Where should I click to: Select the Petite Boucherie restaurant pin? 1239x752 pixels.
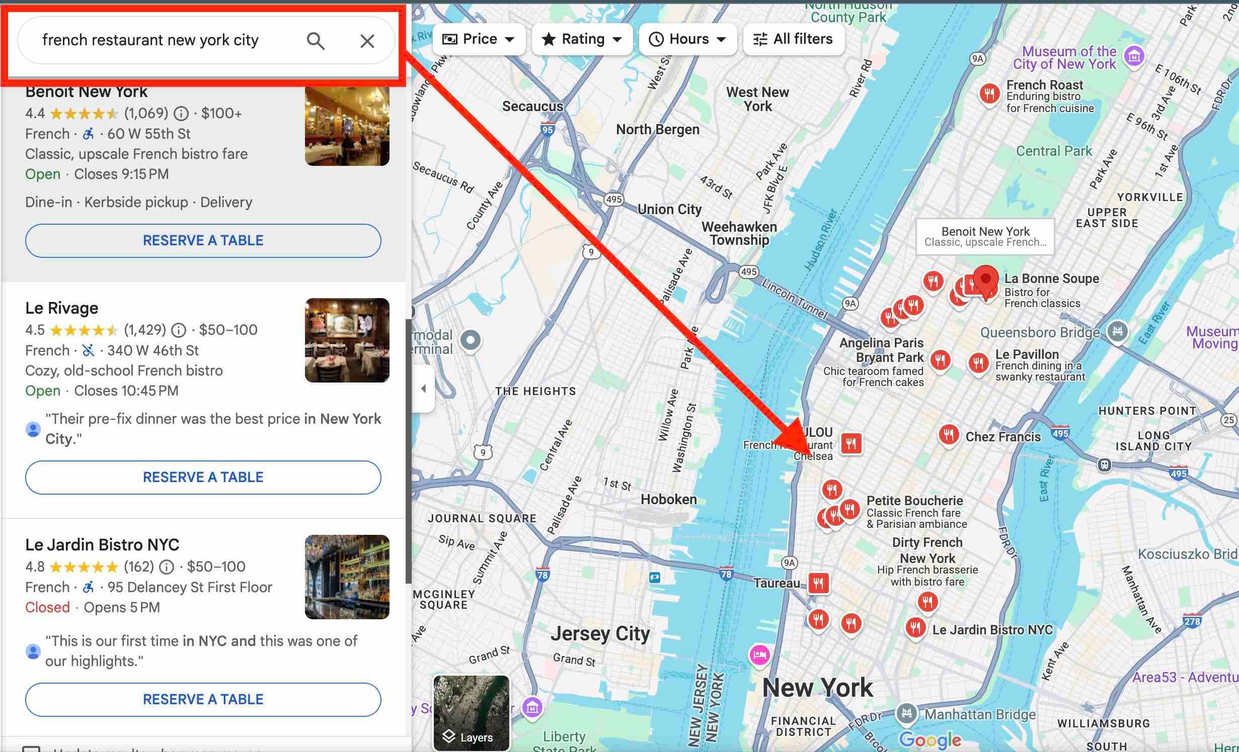tap(849, 511)
